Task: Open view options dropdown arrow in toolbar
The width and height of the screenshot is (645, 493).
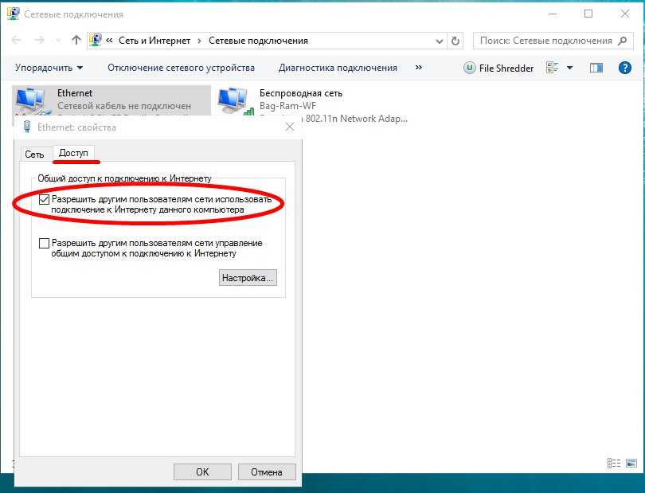Action: pos(569,68)
